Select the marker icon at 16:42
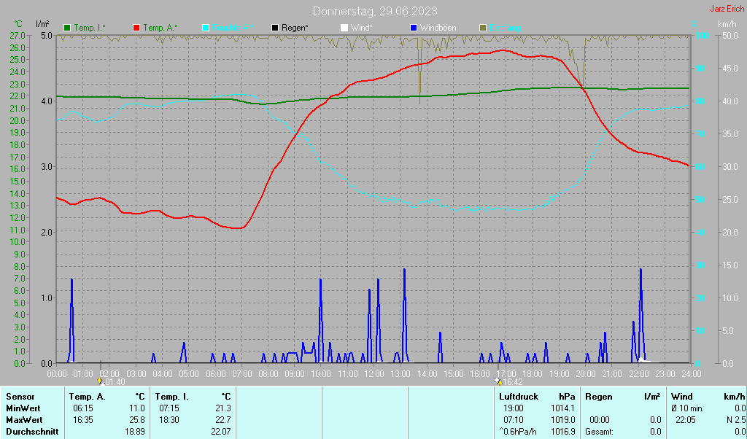Image resolution: width=747 pixels, height=439 pixels. [498, 381]
